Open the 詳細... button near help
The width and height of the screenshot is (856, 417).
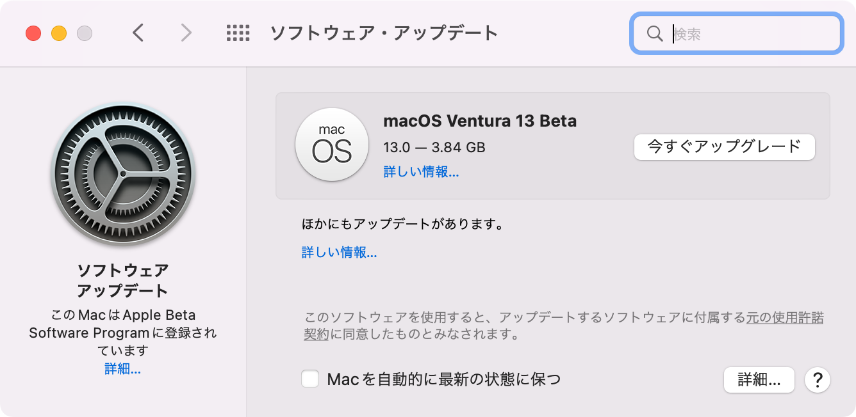pyautogui.click(x=759, y=380)
